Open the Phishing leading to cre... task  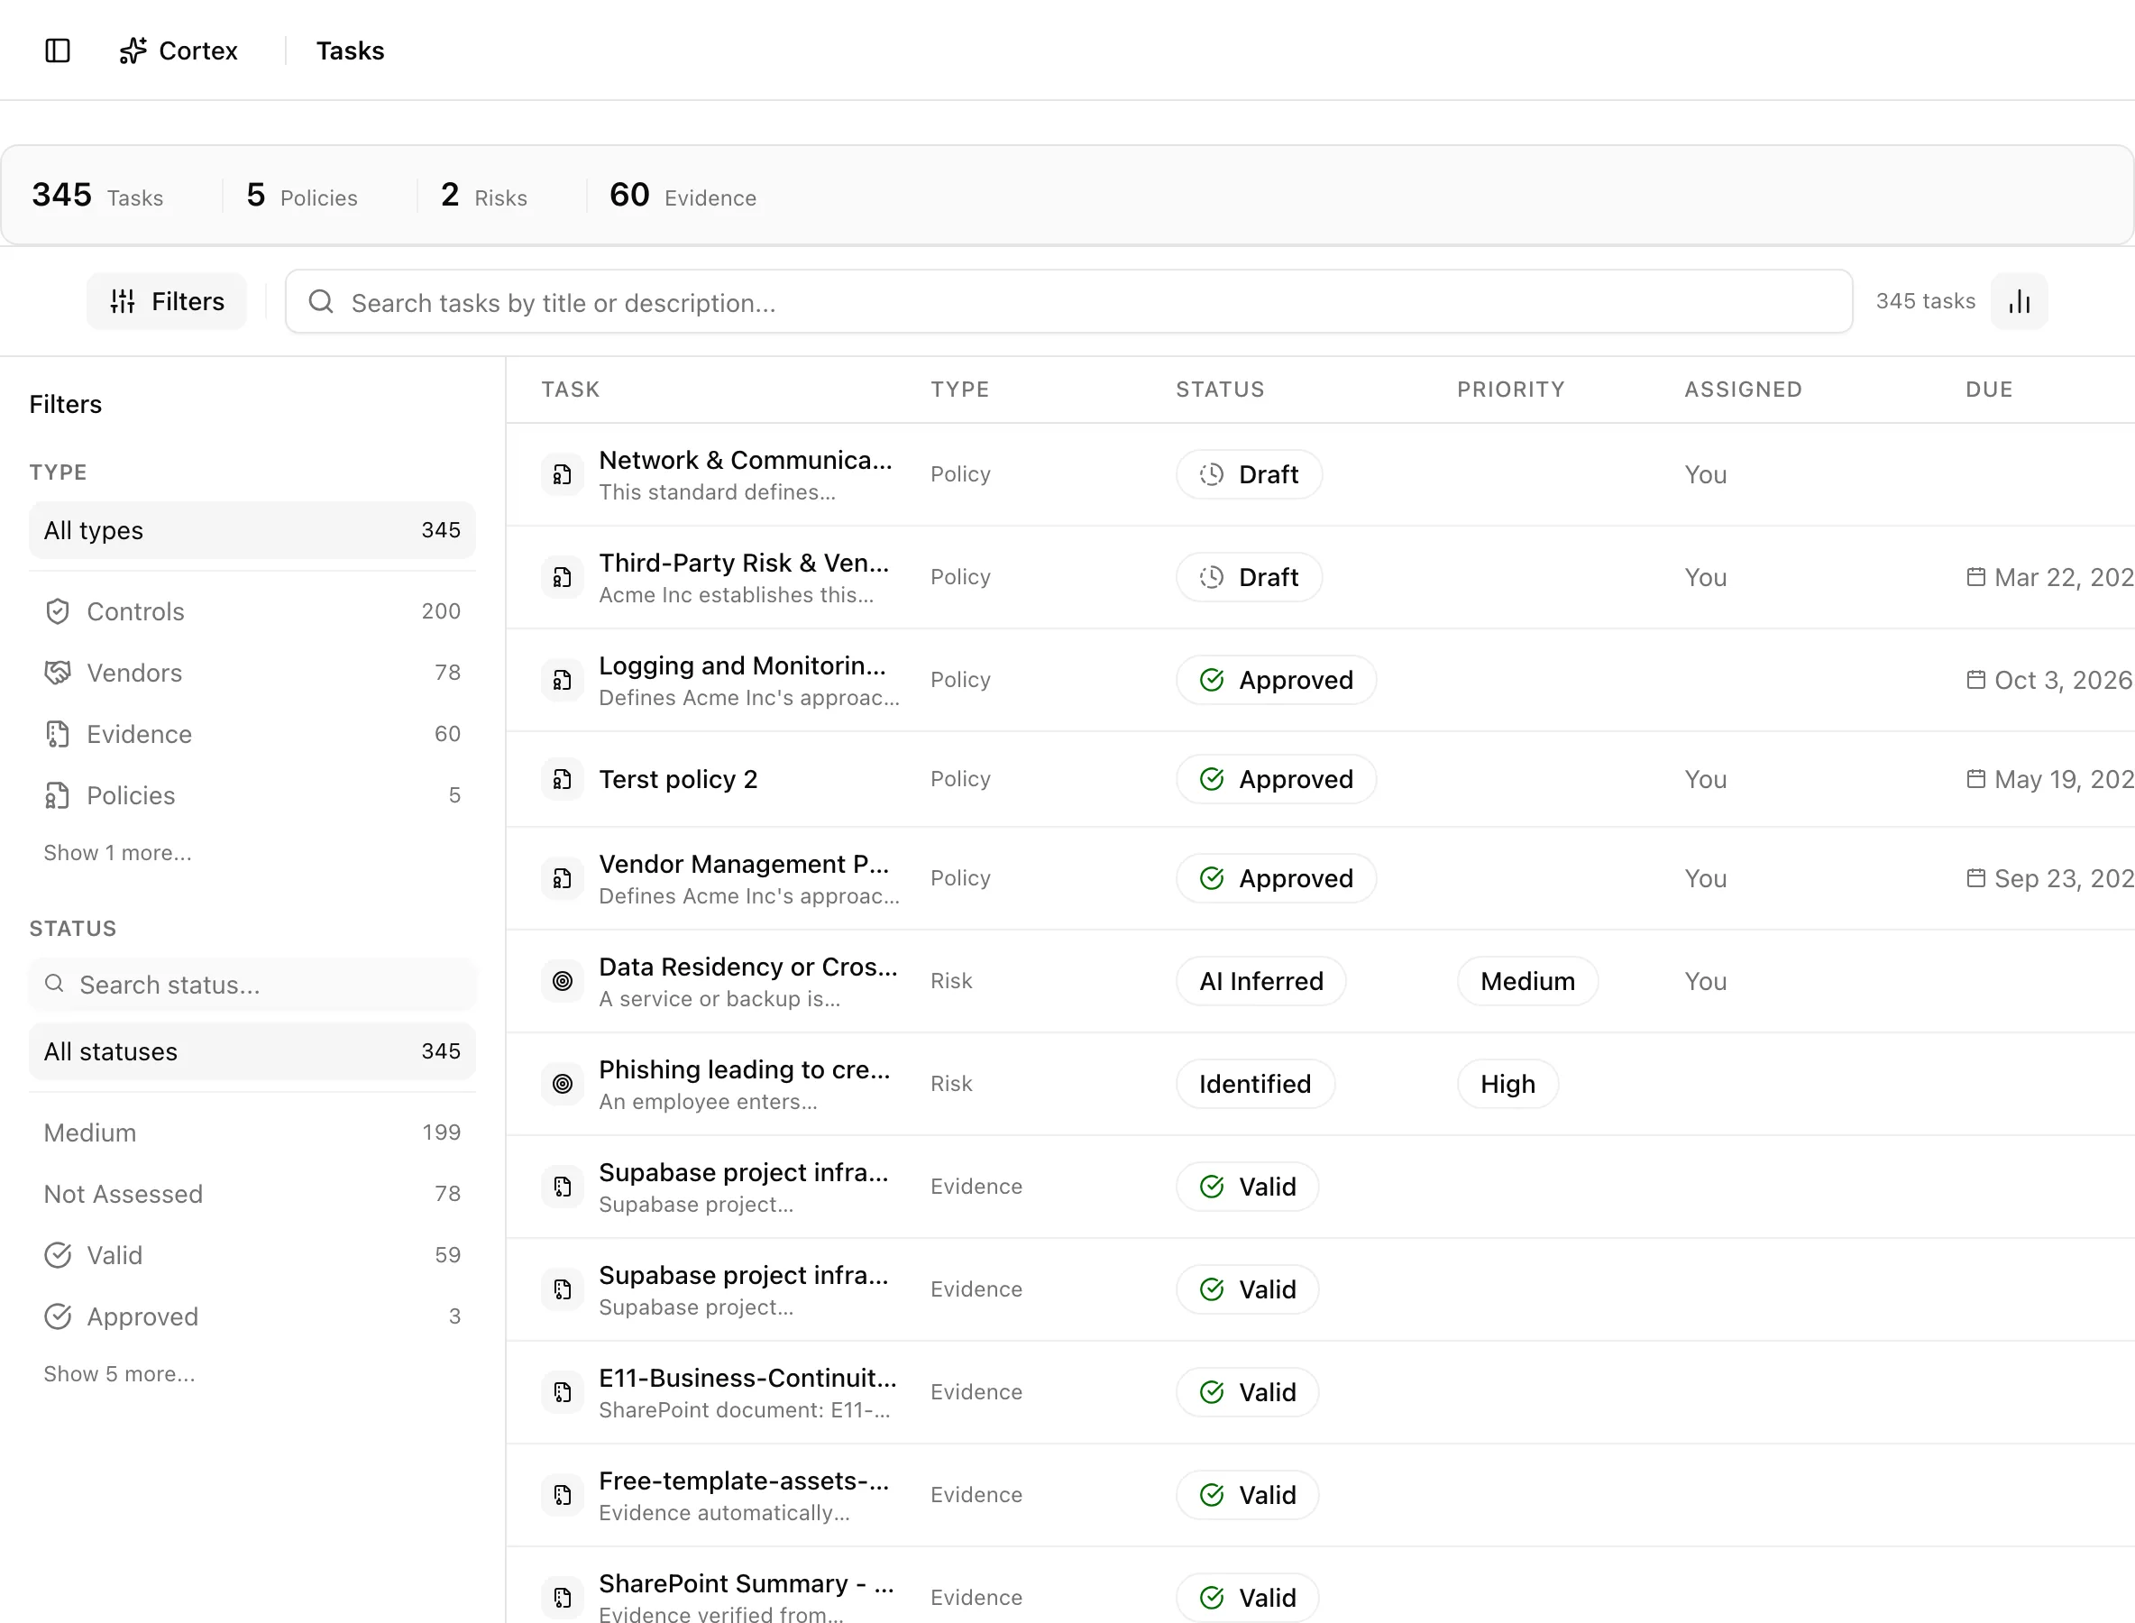[744, 1069]
